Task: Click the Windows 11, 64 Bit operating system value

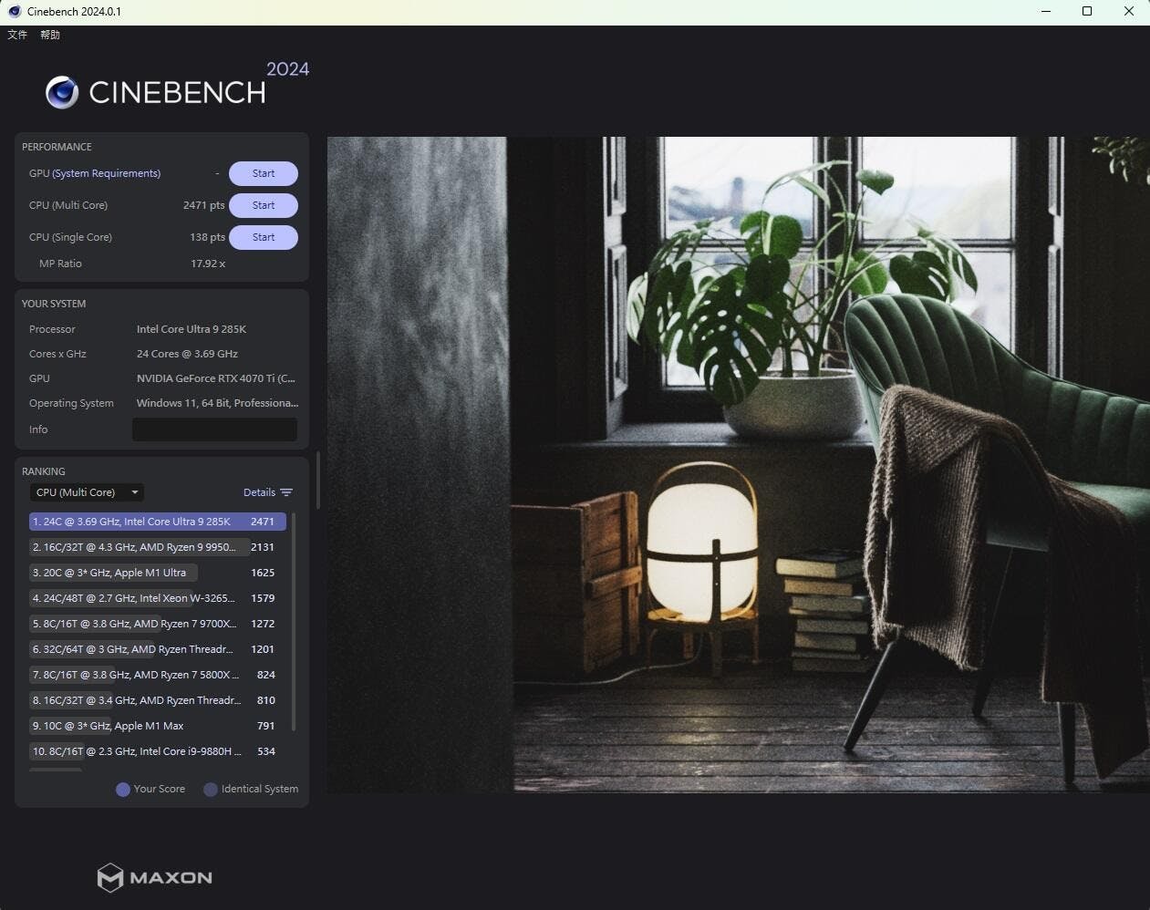Action: [x=217, y=403]
